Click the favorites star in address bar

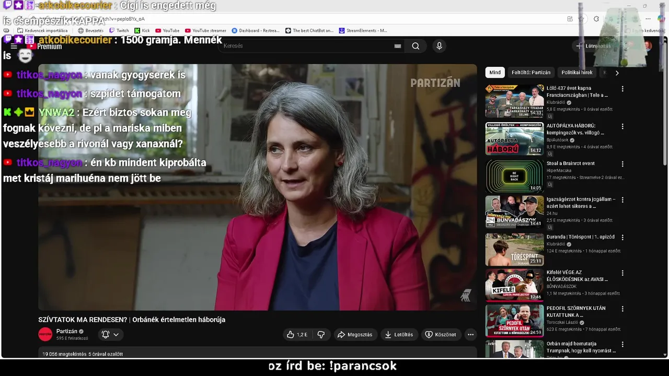click(x=581, y=19)
